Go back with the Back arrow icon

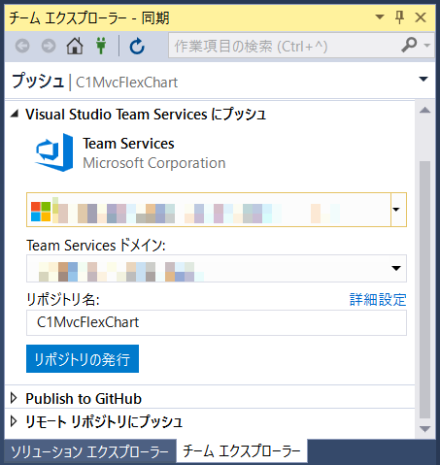click(x=22, y=46)
